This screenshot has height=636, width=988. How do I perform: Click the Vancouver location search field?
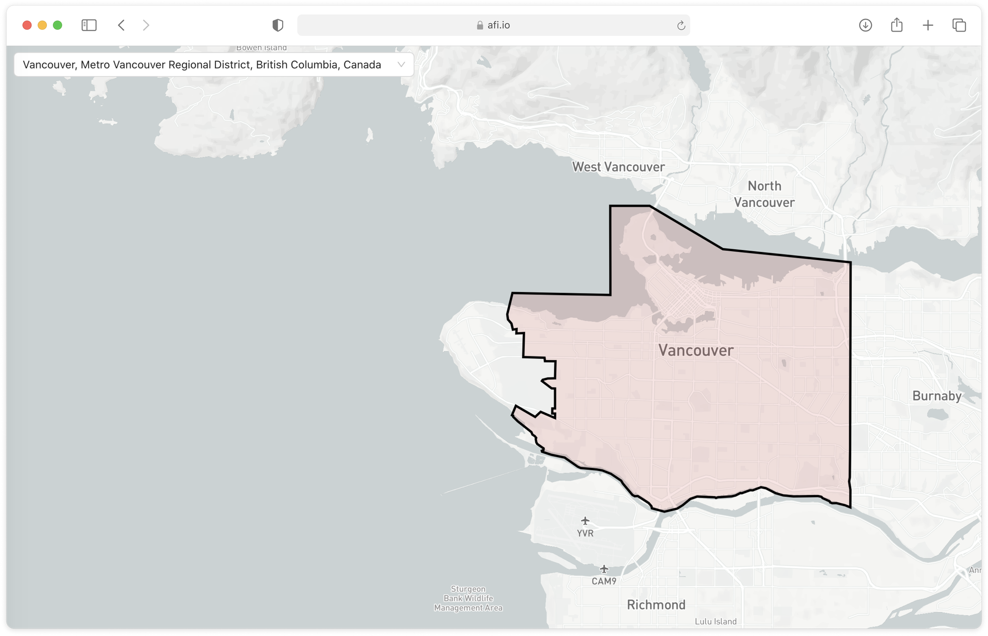203,65
